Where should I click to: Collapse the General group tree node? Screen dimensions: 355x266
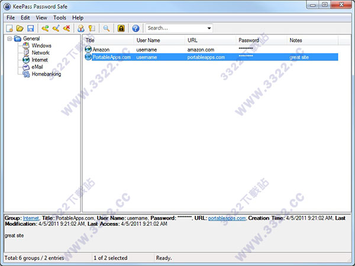point(9,38)
